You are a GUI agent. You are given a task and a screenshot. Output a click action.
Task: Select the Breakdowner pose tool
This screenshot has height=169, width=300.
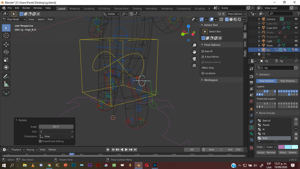point(6,93)
